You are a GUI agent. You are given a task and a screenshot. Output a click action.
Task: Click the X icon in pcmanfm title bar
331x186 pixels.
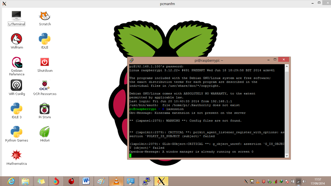point(4,4)
